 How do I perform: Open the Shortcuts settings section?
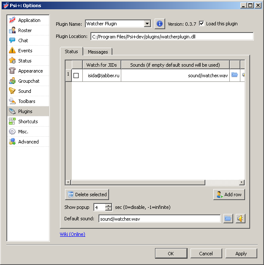click(28, 122)
